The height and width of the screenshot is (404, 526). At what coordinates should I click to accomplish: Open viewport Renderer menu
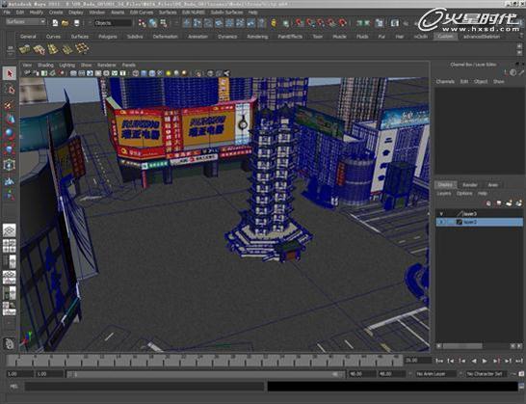(106, 65)
